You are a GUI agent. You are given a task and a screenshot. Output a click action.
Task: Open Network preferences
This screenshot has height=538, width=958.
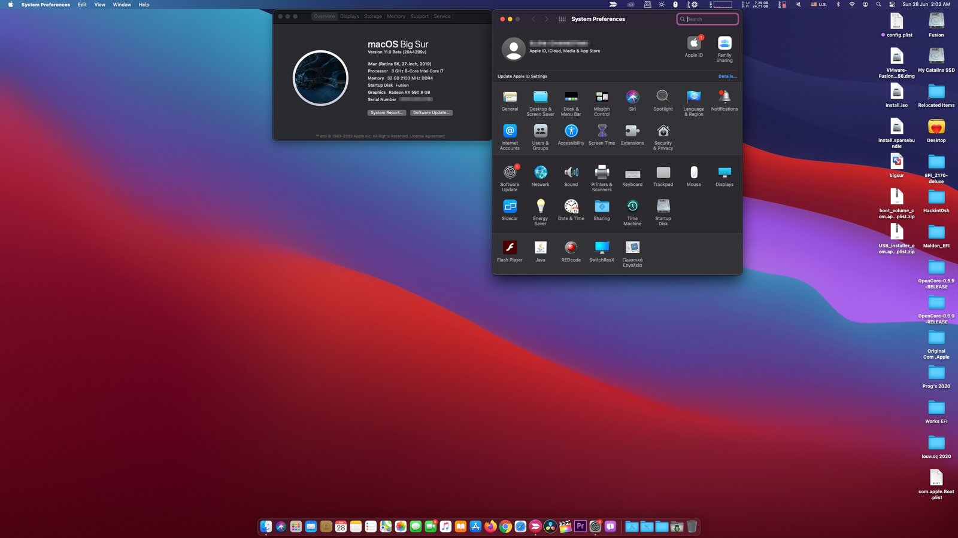point(540,172)
